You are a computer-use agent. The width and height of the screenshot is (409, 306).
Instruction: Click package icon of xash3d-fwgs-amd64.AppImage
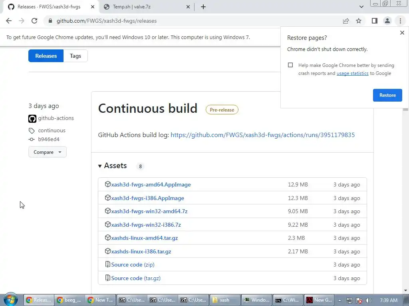108,184
